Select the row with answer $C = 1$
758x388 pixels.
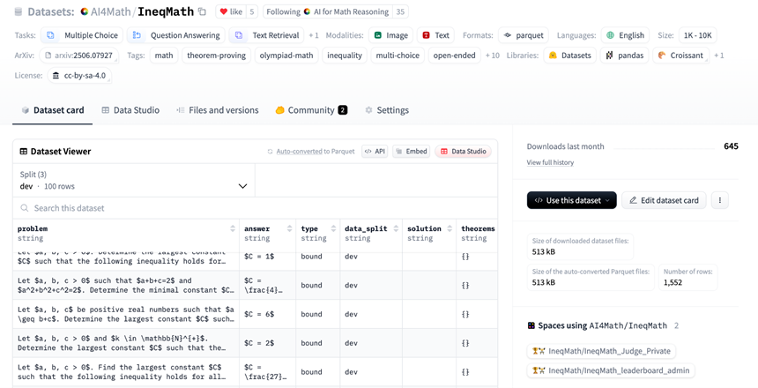256,259
